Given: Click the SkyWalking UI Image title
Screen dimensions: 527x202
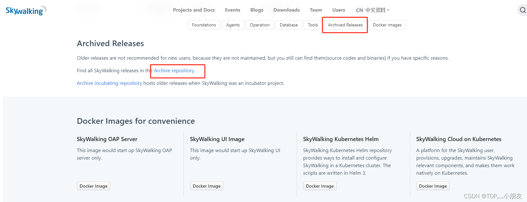Looking at the screenshot, I should pyautogui.click(x=217, y=139).
